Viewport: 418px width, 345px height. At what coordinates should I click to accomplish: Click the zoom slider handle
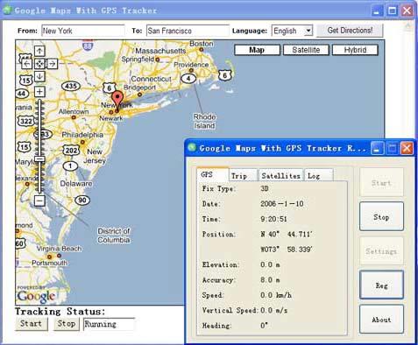pos(39,159)
